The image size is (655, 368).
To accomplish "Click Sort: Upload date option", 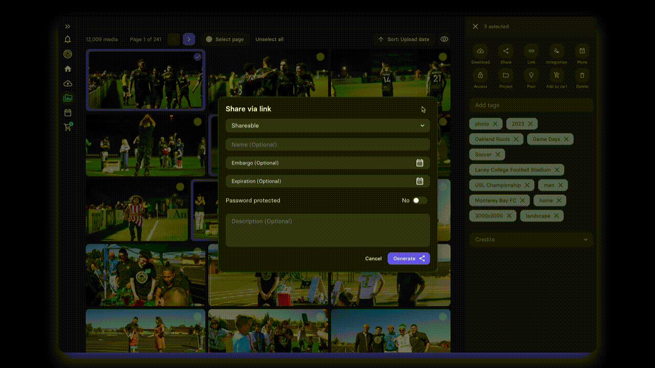I will coord(404,39).
